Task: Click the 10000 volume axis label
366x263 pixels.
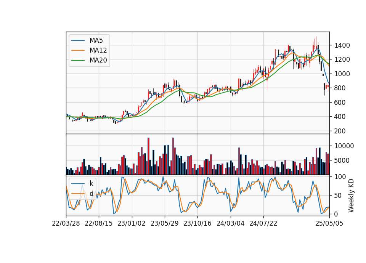Action: click(x=344, y=146)
